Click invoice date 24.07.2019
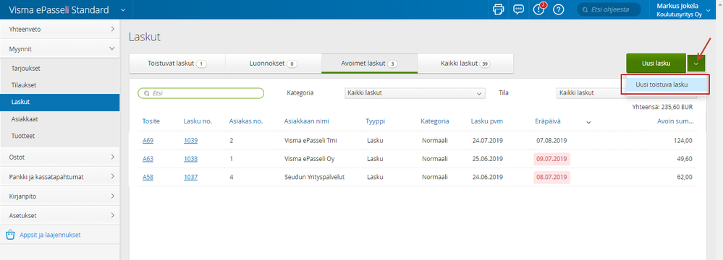This screenshot has height=260, width=723. click(487, 140)
